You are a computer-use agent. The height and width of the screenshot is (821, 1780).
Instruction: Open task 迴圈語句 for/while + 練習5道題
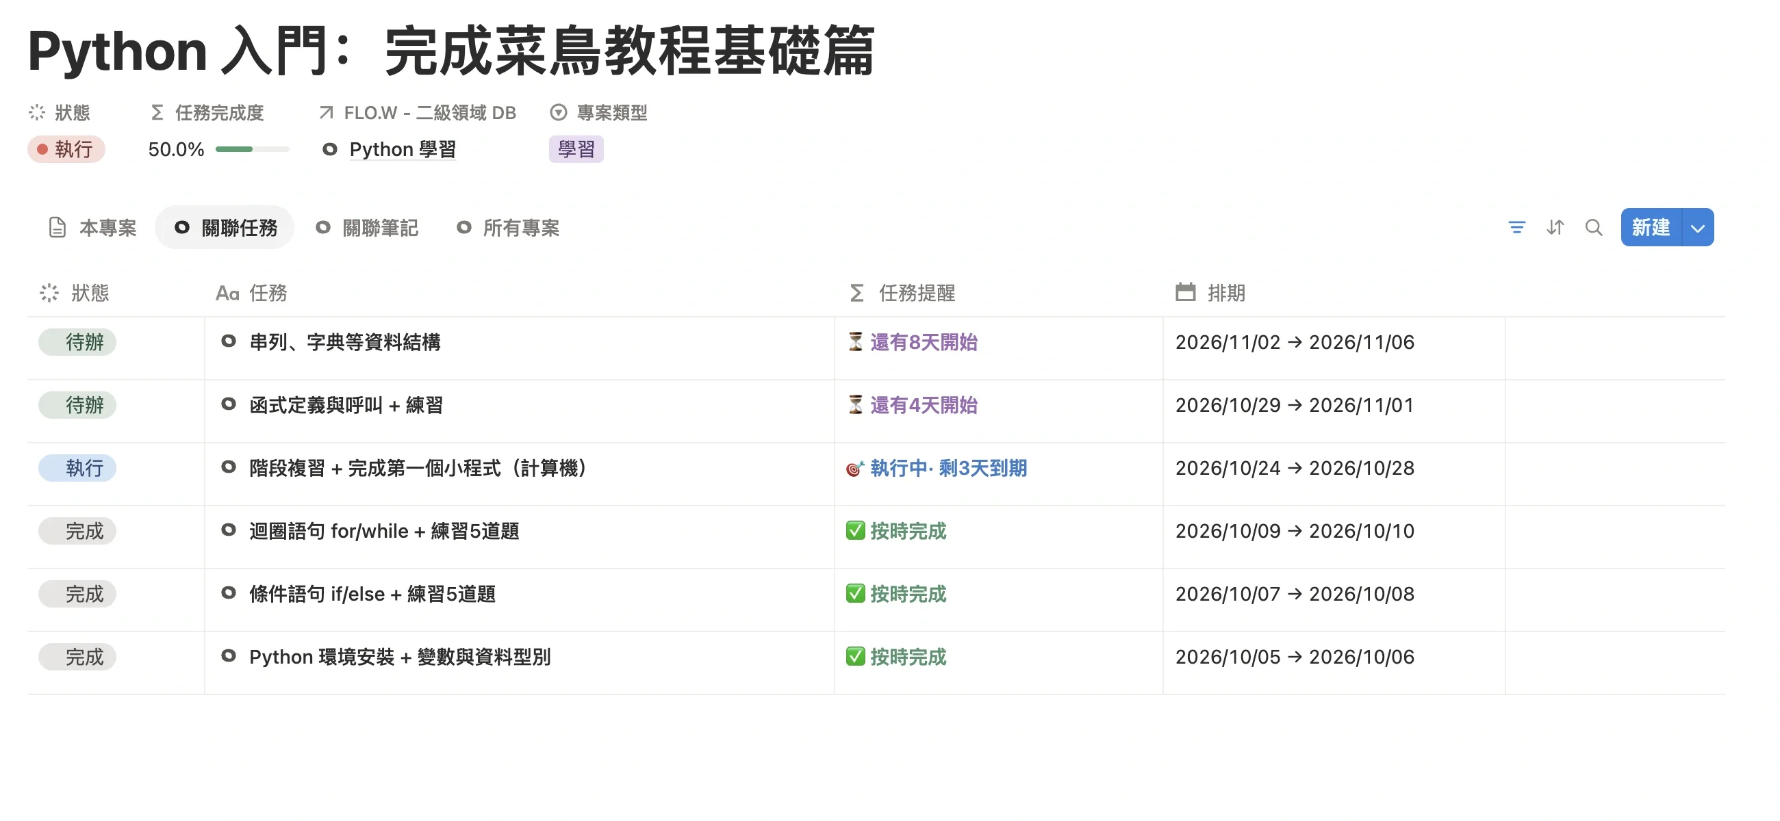tap(384, 530)
